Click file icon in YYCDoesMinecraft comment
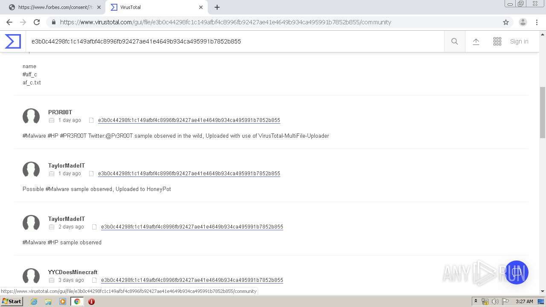The height and width of the screenshot is (307, 546). click(x=94, y=280)
